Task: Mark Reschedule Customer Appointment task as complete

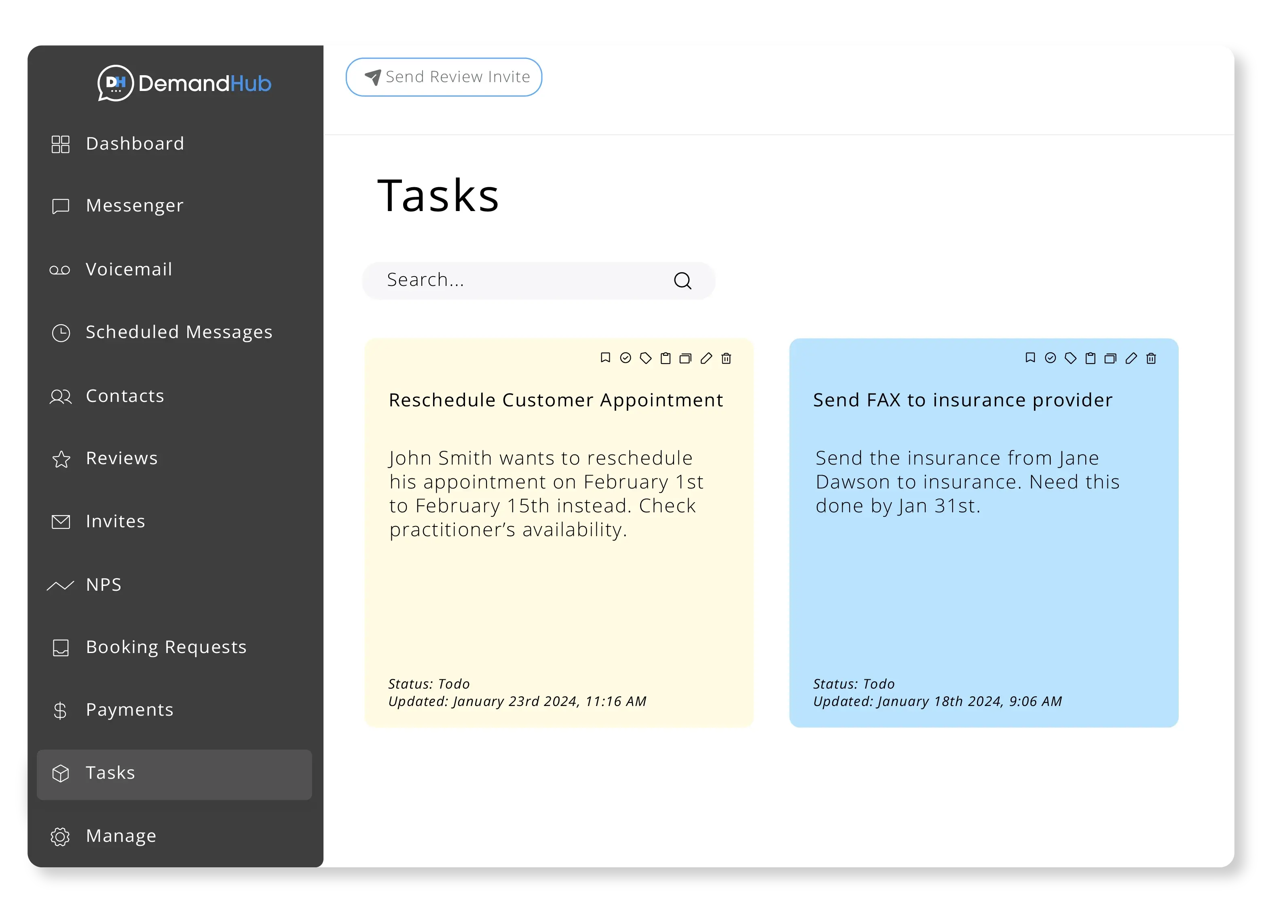Action: click(x=626, y=358)
